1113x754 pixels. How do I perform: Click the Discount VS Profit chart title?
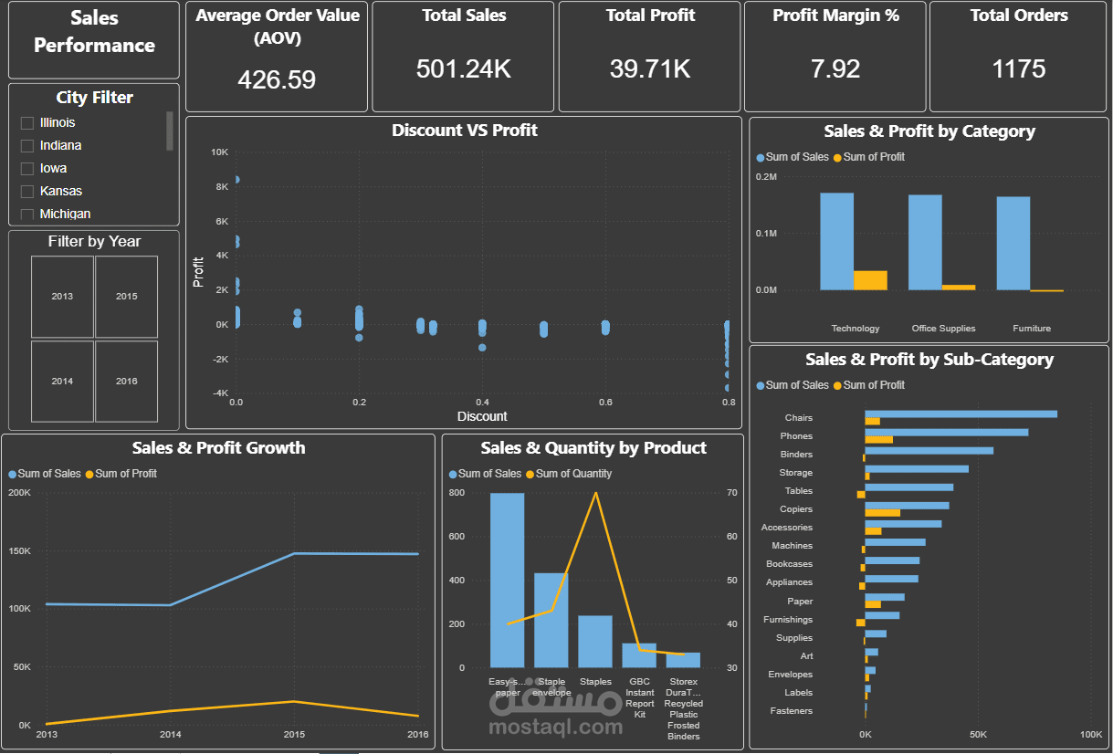tap(464, 131)
